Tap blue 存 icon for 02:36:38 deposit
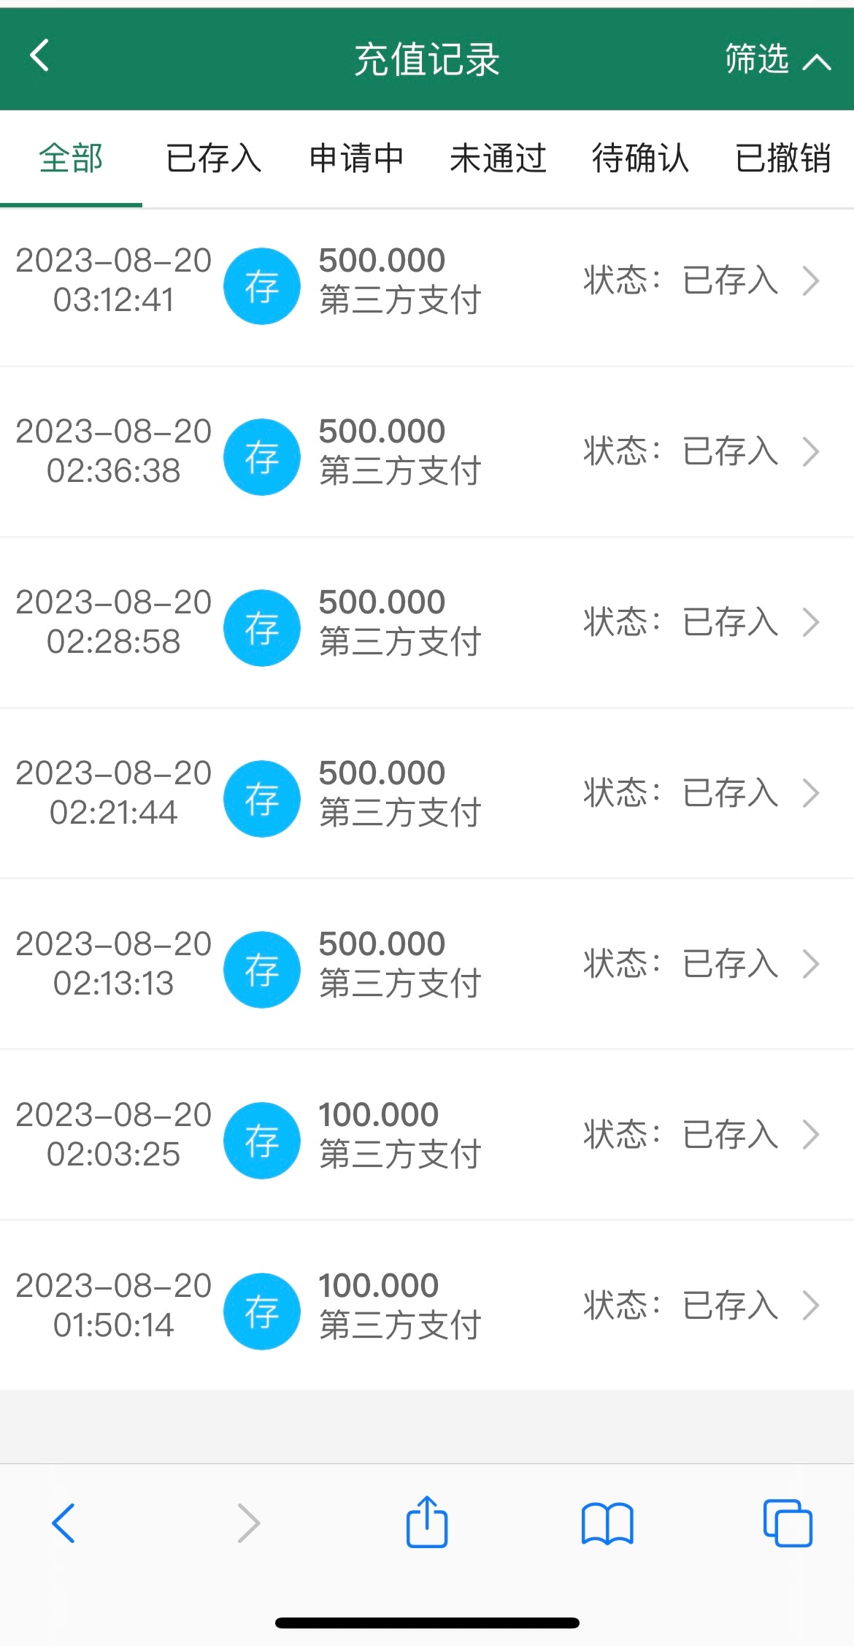The height and width of the screenshot is (1646, 854). click(x=262, y=457)
